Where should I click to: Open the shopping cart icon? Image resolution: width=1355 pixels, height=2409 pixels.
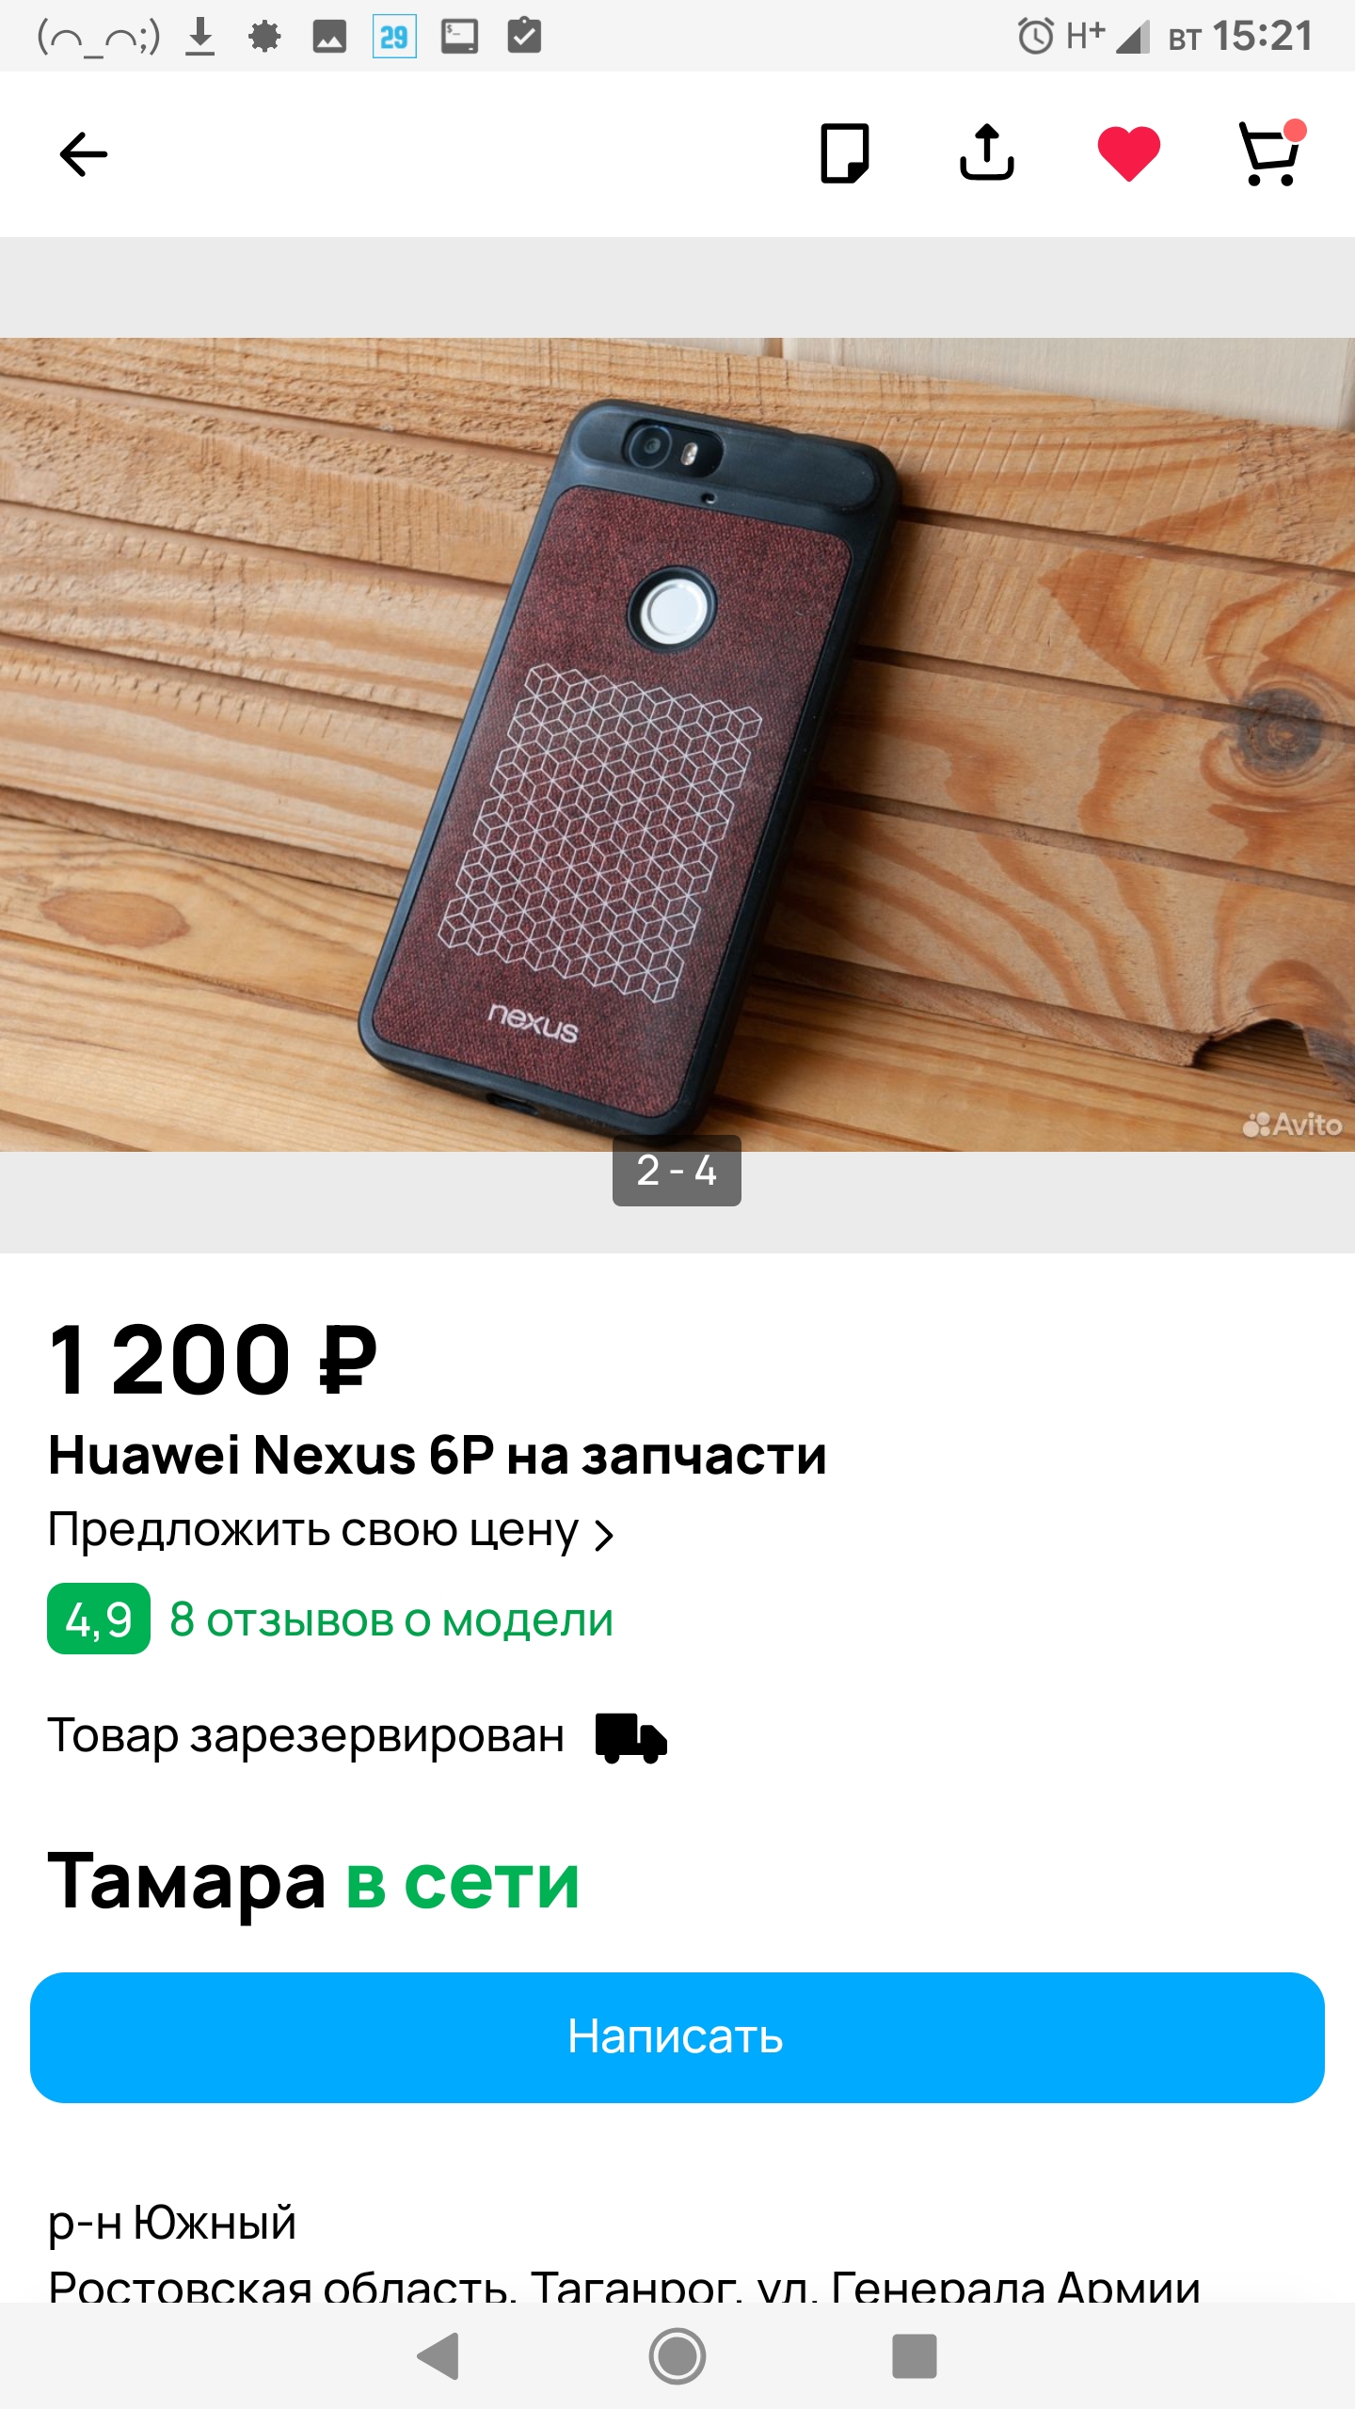click(x=1271, y=152)
